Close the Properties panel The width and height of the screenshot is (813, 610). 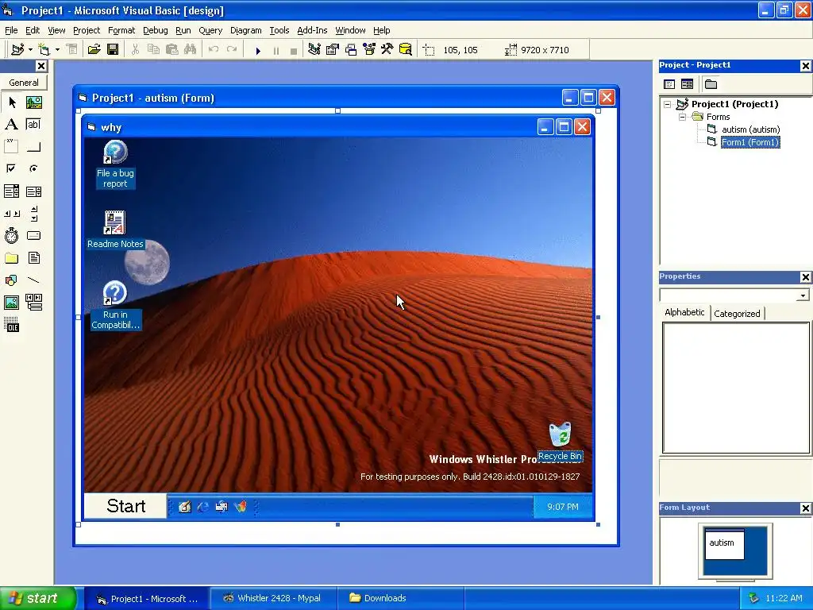tap(805, 277)
